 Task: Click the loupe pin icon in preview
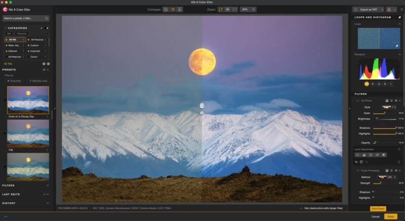(396, 46)
